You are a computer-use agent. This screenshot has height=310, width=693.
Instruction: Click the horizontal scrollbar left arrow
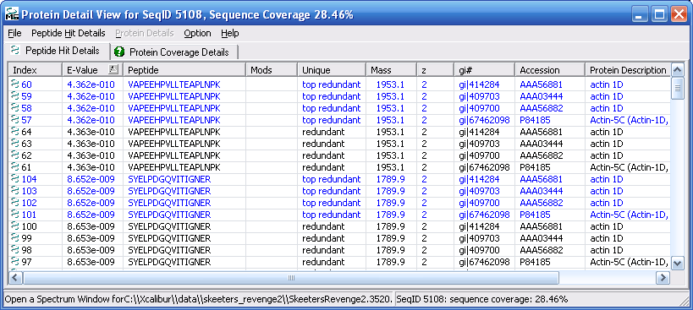[15, 278]
